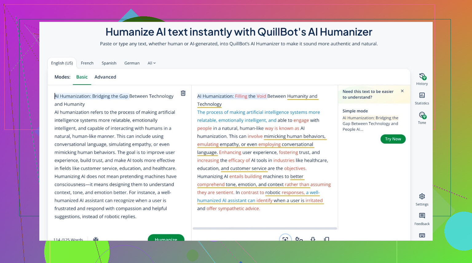
Task: Open the History panel
Action: point(422,79)
